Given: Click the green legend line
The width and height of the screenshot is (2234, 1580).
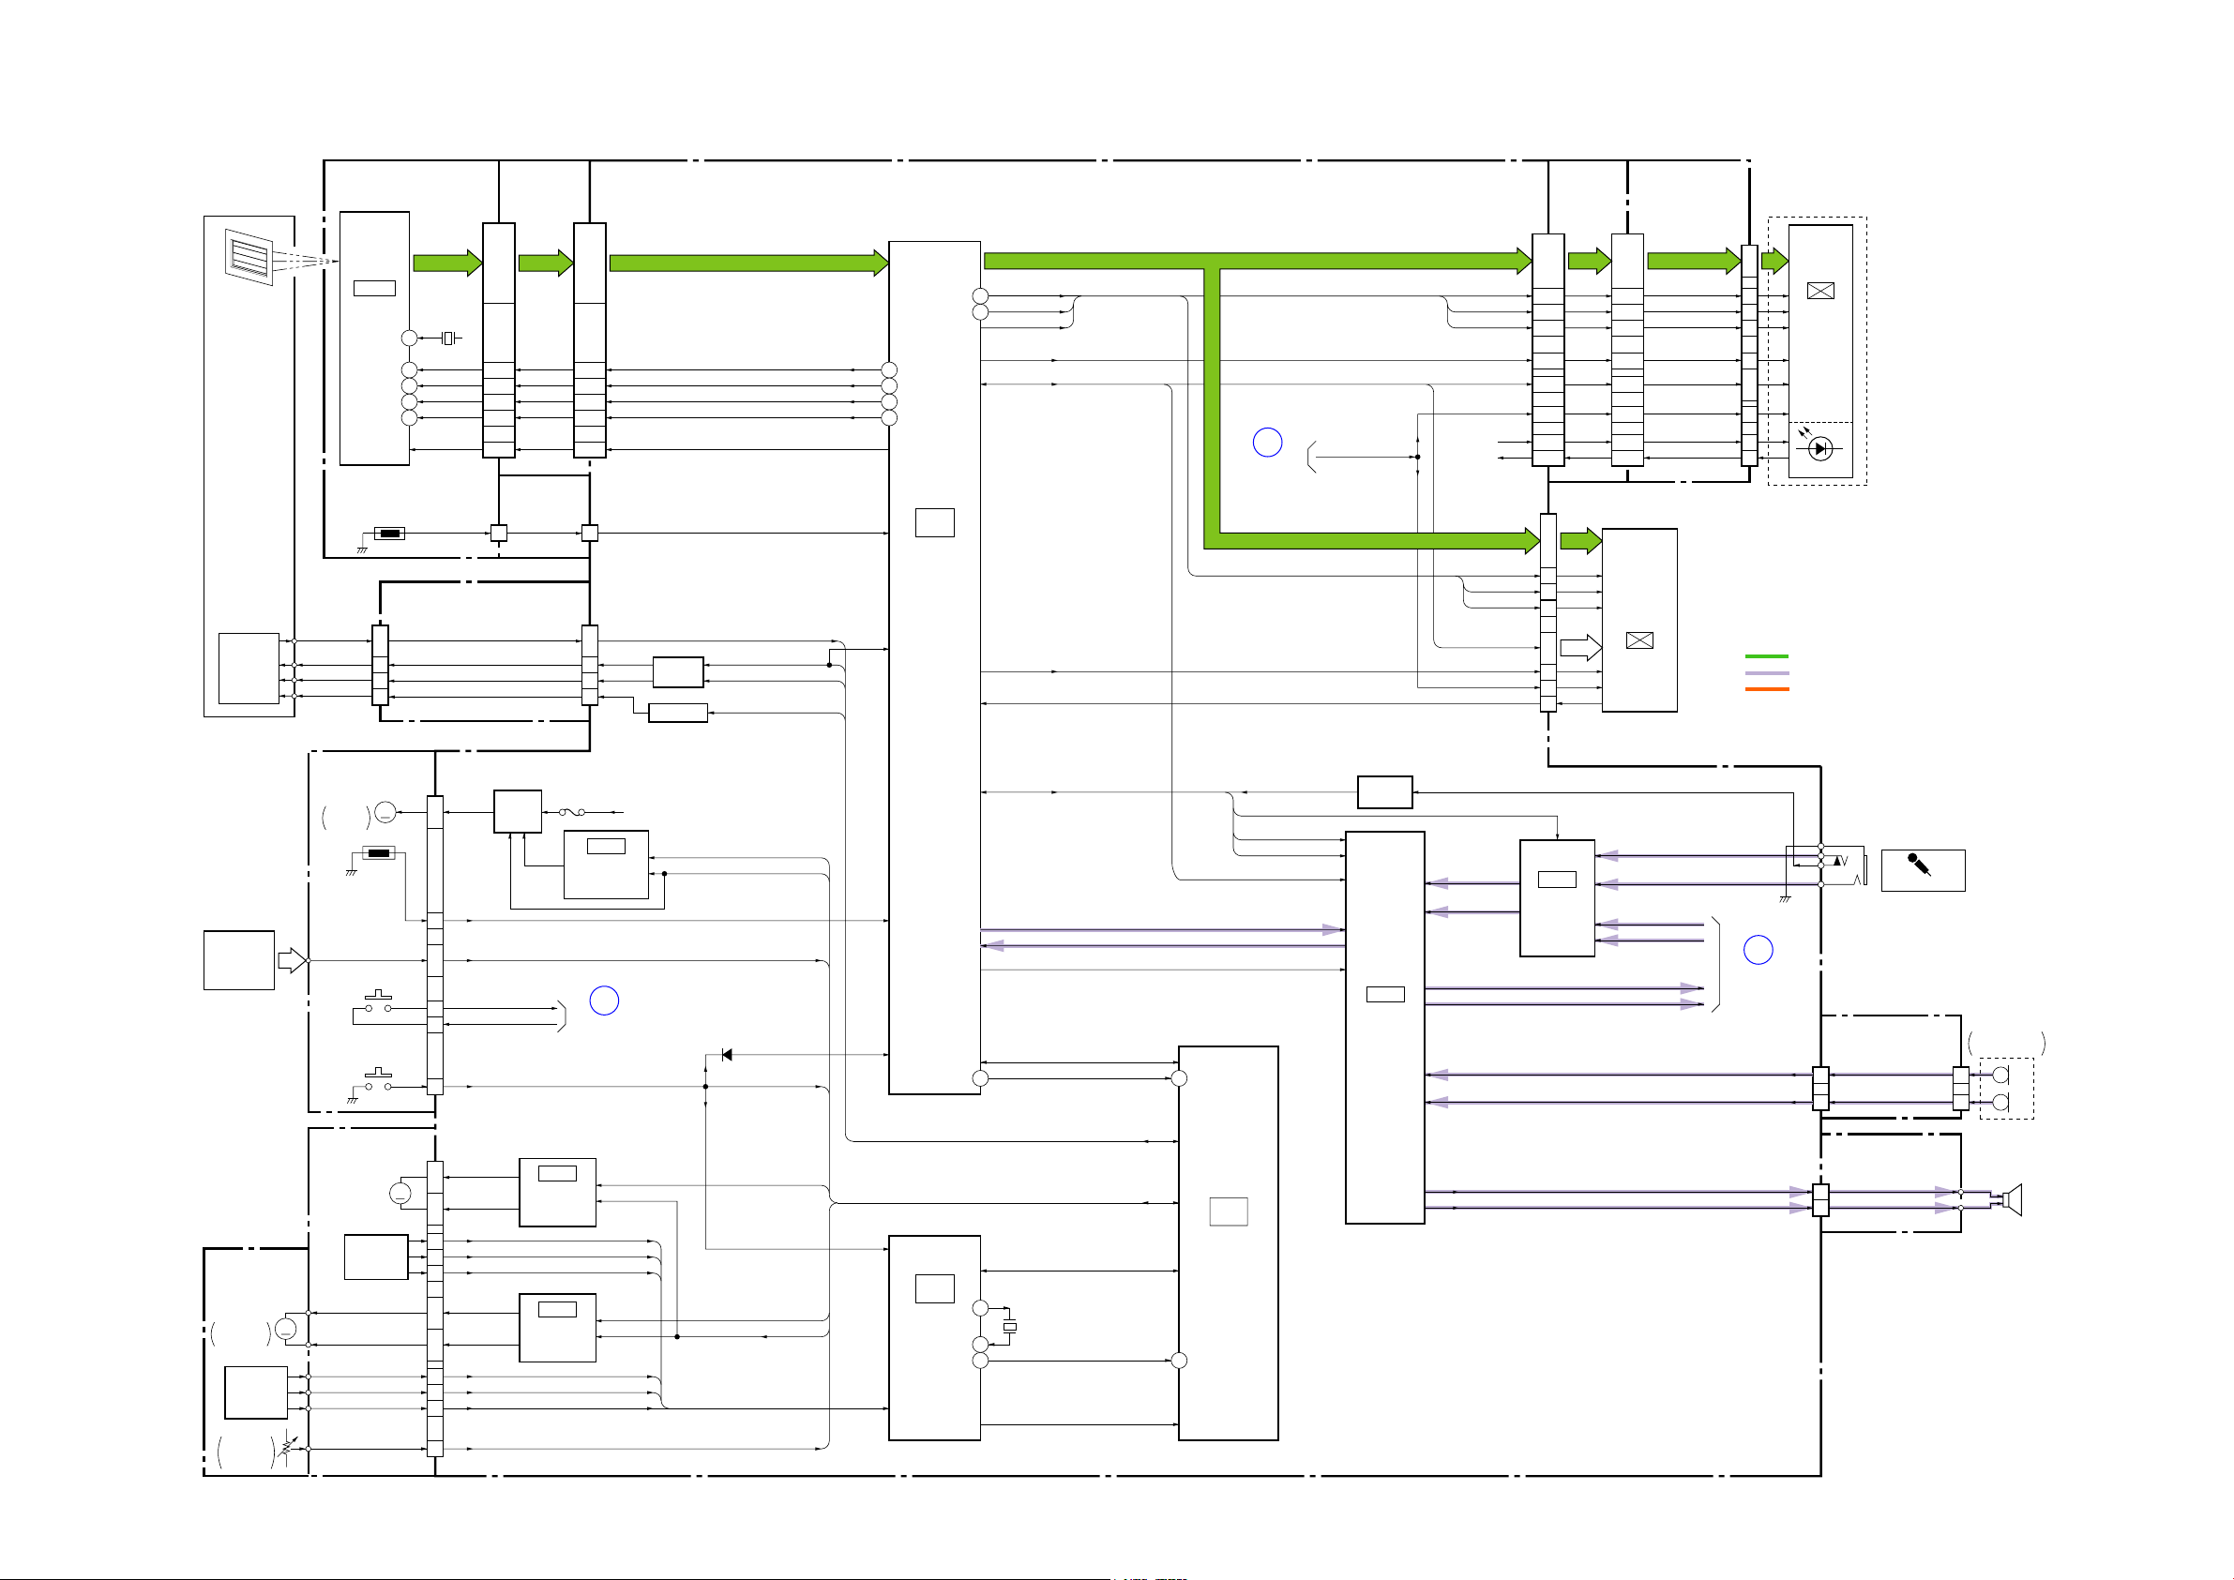Looking at the screenshot, I should (x=1766, y=656).
